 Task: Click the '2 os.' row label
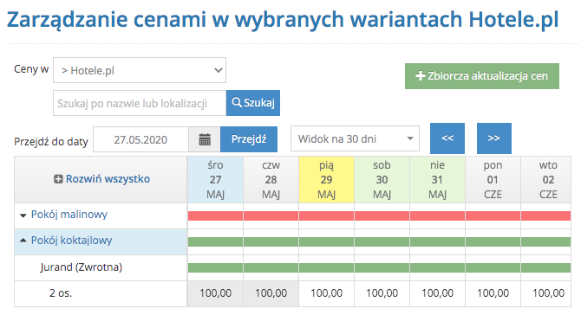[61, 293]
